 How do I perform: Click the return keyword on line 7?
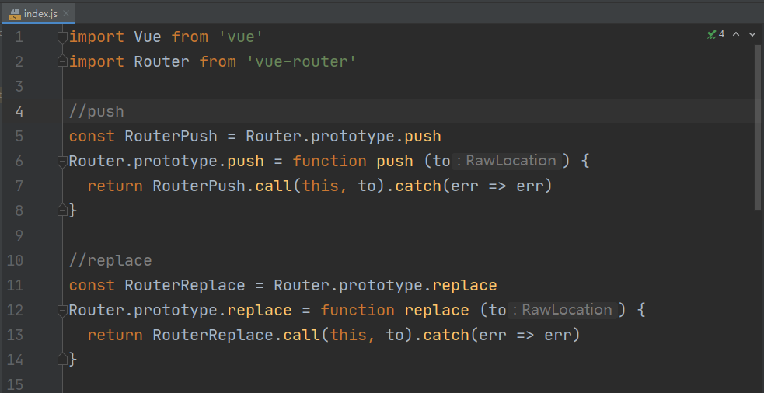pyautogui.click(x=115, y=186)
